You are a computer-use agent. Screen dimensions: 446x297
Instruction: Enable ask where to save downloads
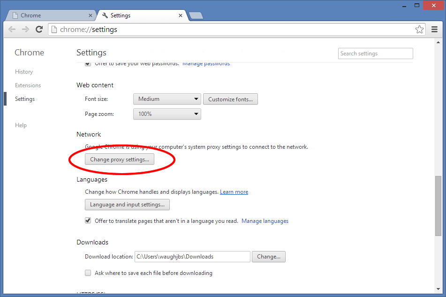pyautogui.click(x=88, y=273)
